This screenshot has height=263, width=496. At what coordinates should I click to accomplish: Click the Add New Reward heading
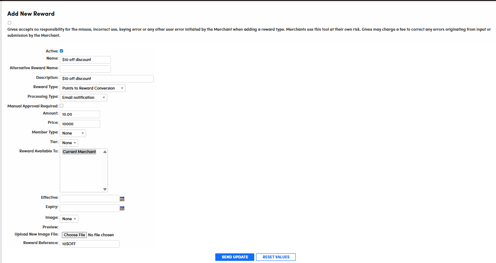tap(31, 14)
